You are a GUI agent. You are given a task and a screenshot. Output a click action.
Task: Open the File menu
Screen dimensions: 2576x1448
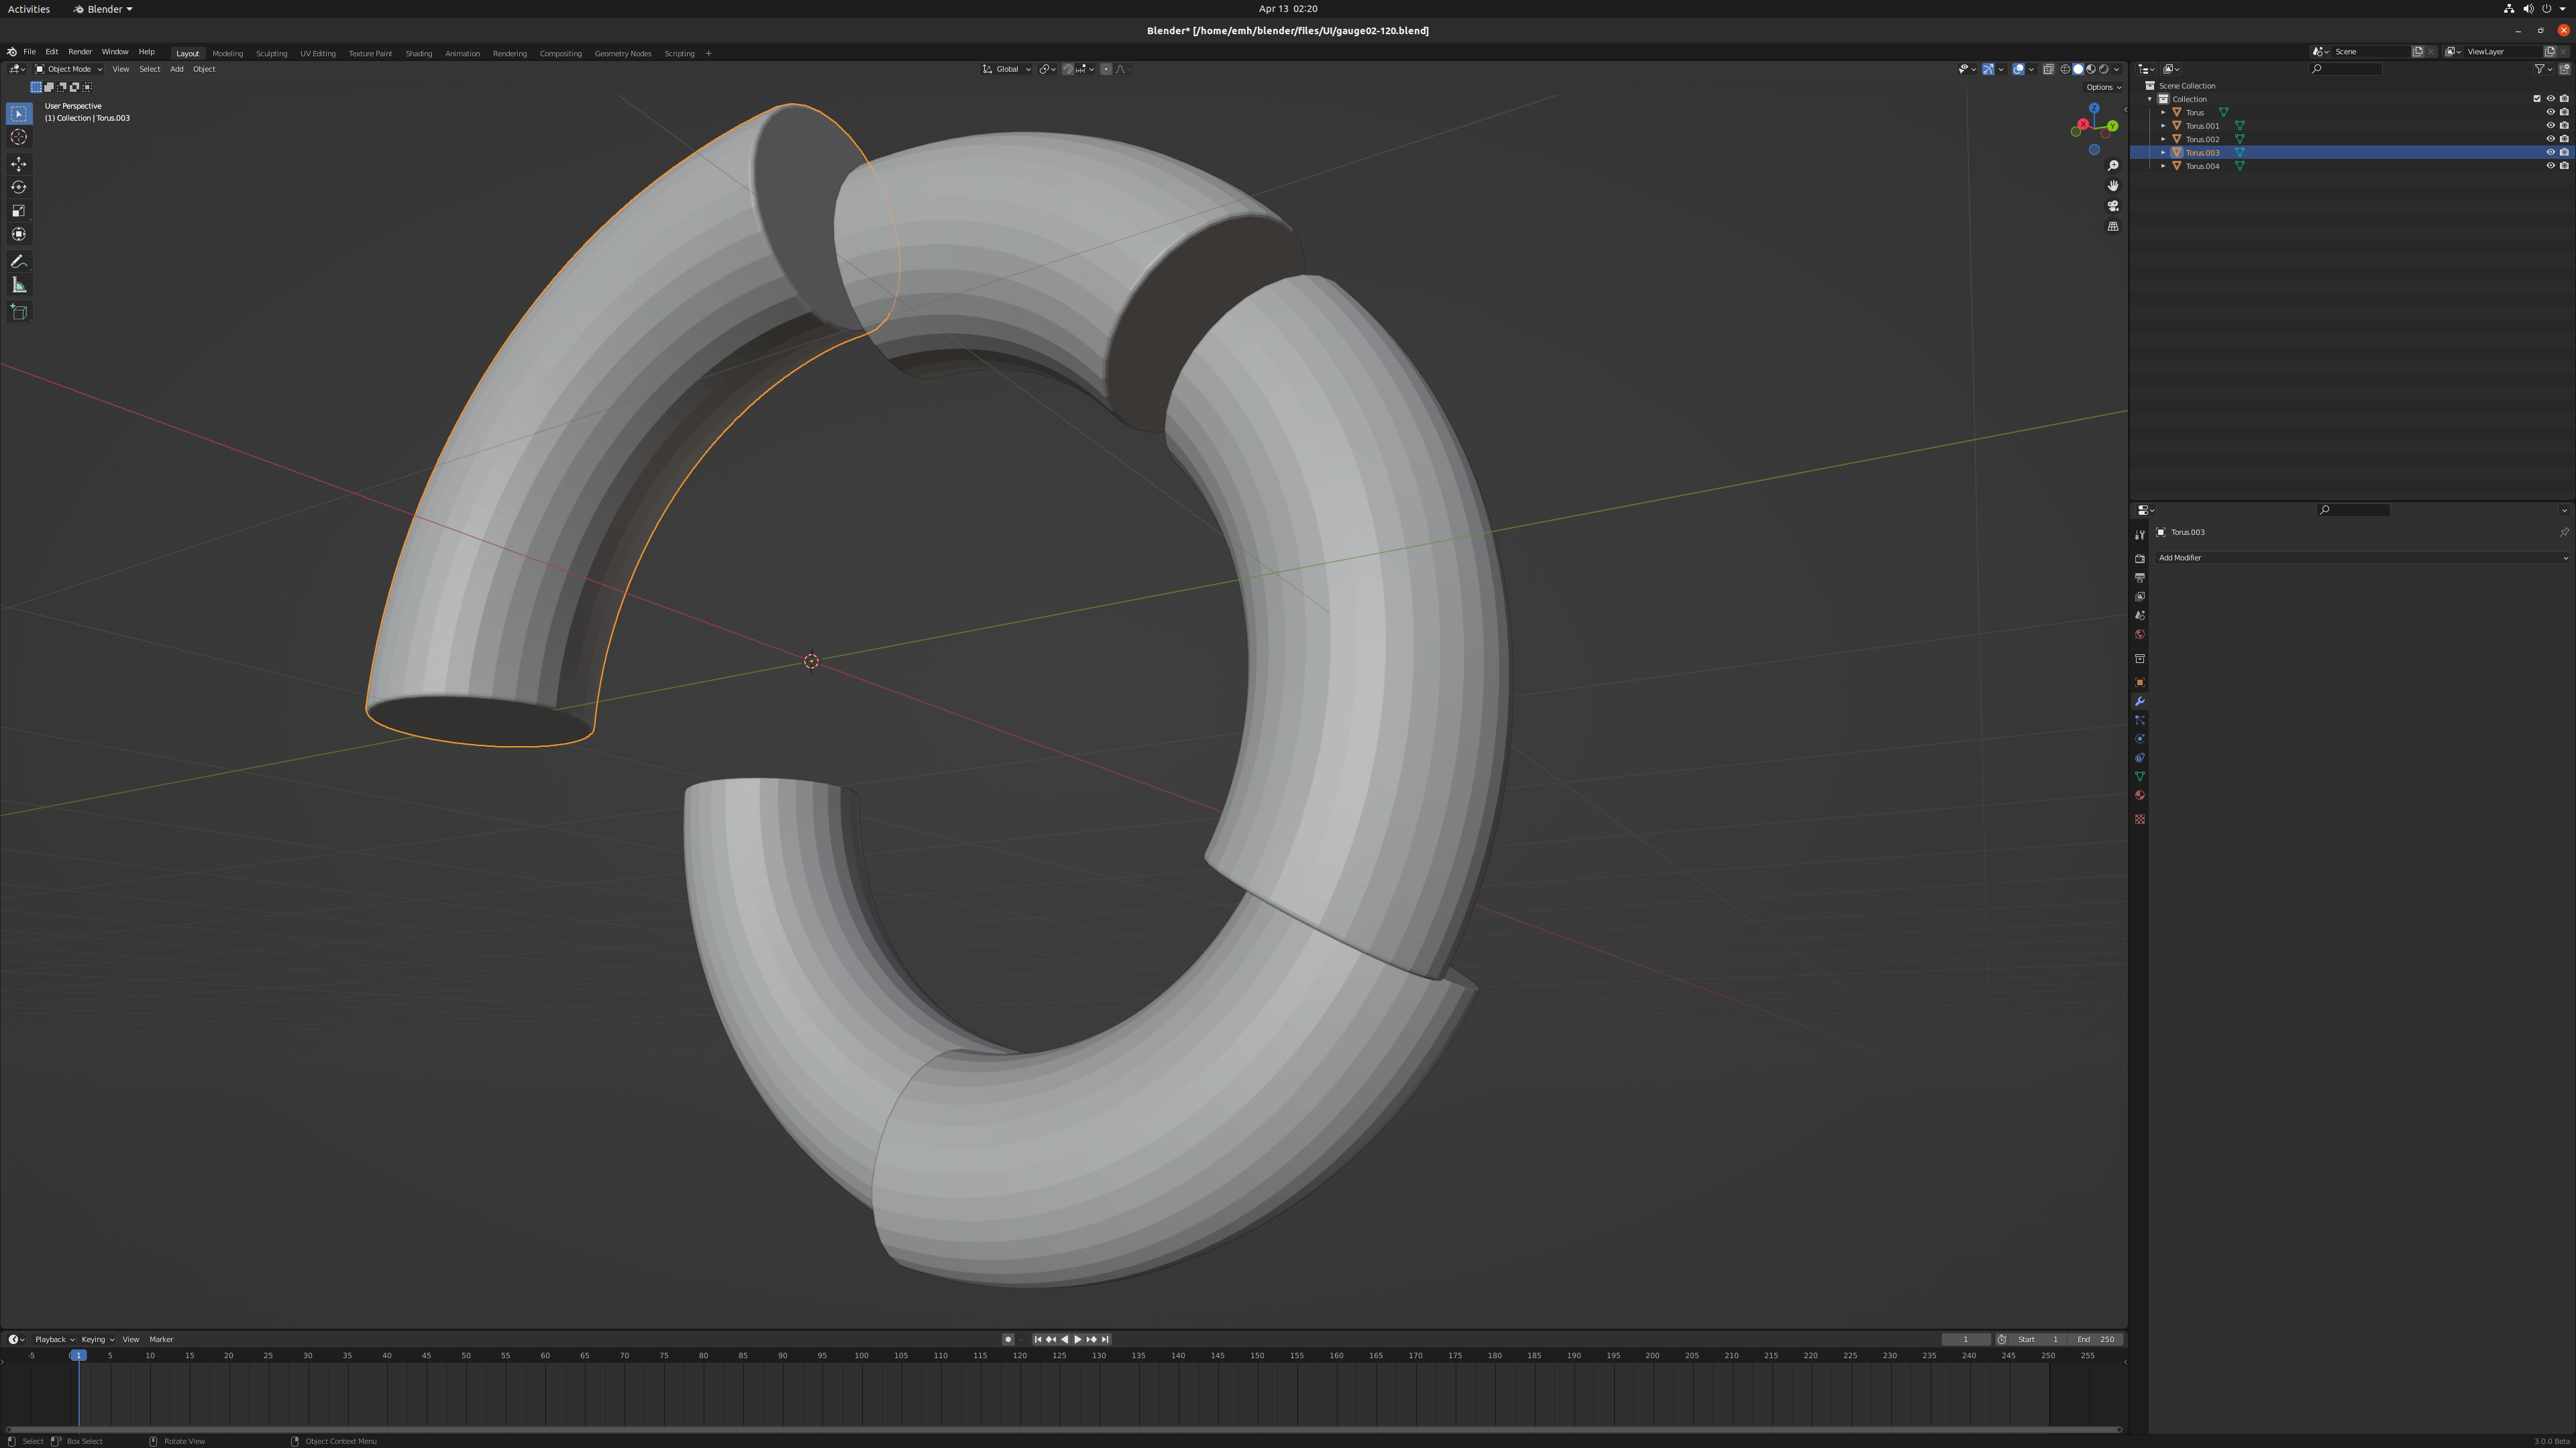30,52
